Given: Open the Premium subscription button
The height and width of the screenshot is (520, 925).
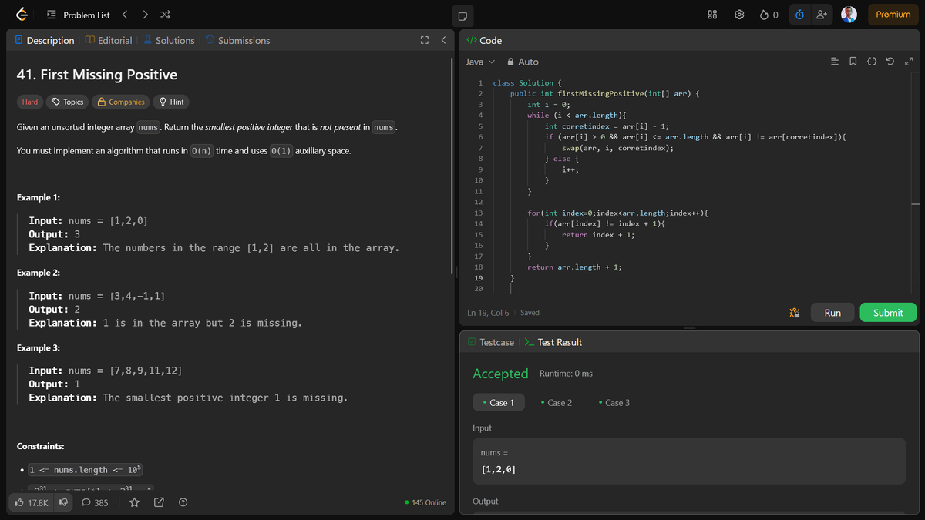Looking at the screenshot, I should click(893, 15).
